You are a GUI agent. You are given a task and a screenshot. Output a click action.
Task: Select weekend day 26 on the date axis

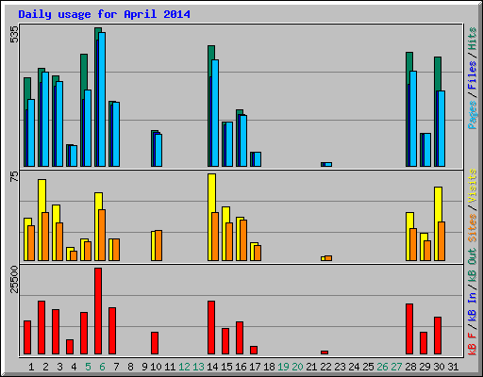pyautogui.click(x=382, y=367)
